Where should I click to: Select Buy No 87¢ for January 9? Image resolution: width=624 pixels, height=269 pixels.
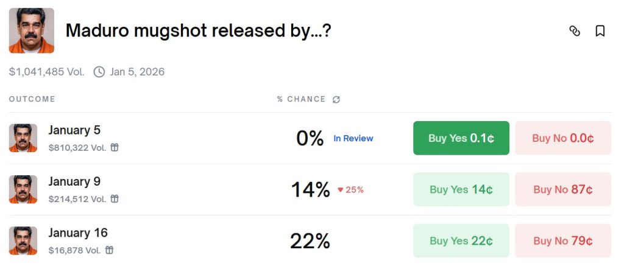click(562, 189)
